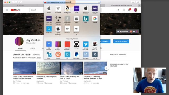
Task: Click PLAY ALL for Cloud TV playlist
Action: coord(36,55)
